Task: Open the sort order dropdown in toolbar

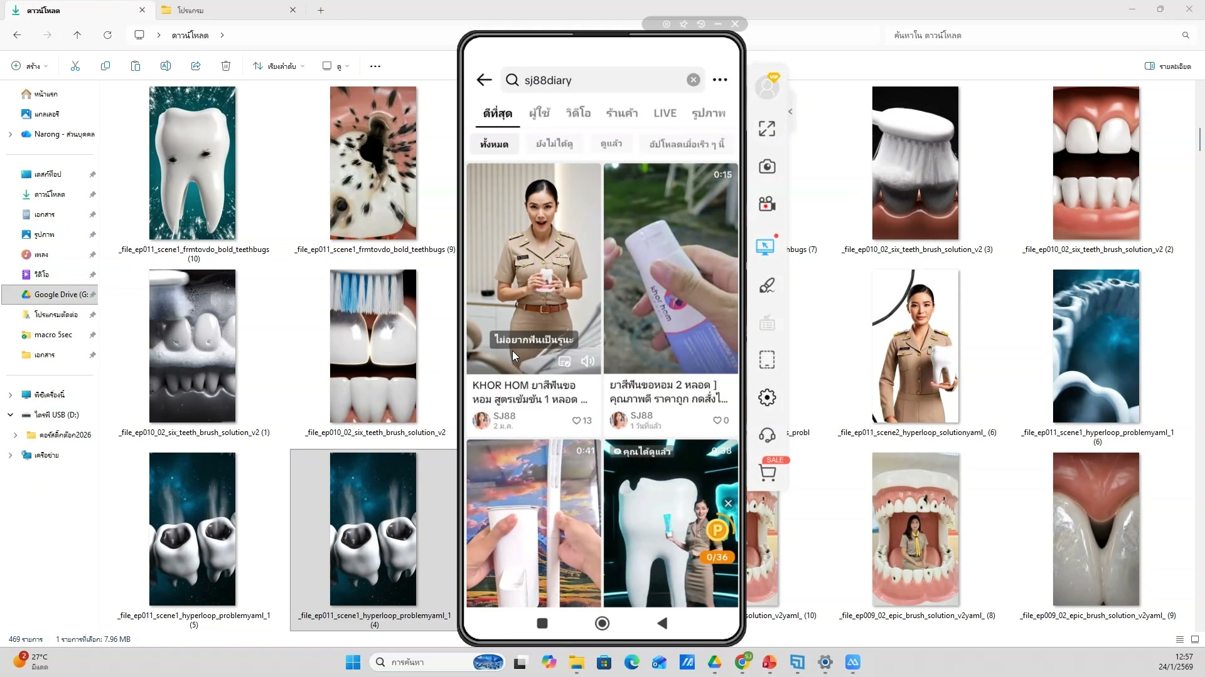Action: point(279,66)
